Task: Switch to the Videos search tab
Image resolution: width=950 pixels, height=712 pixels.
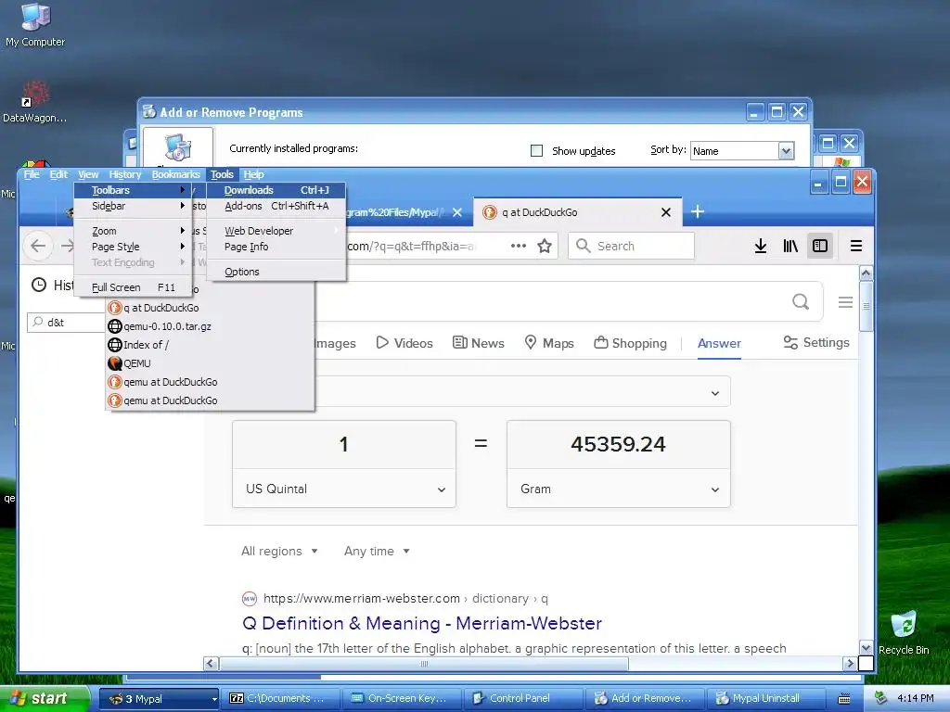Action: 404,343
